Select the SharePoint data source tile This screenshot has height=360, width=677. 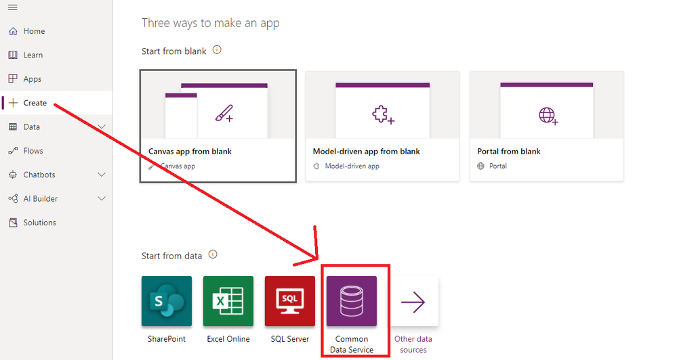(167, 301)
